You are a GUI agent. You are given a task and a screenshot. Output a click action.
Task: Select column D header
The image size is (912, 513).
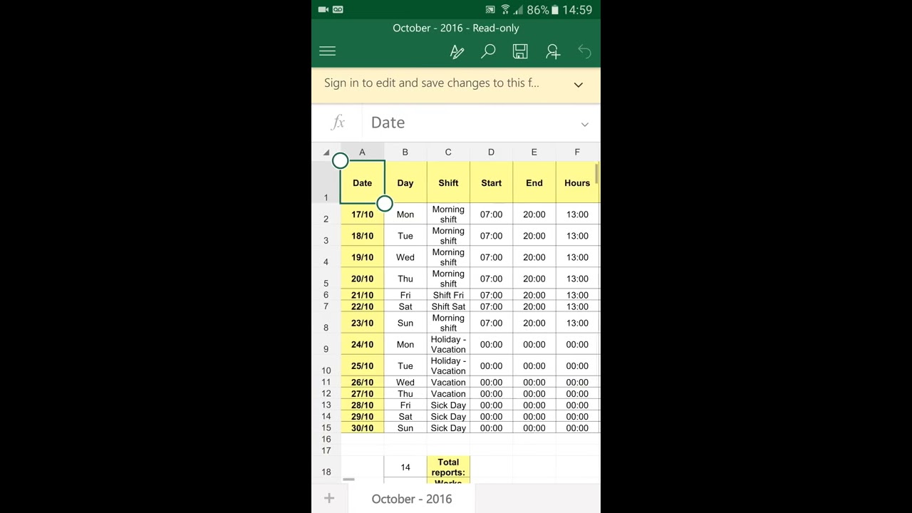click(x=491, y=152)
